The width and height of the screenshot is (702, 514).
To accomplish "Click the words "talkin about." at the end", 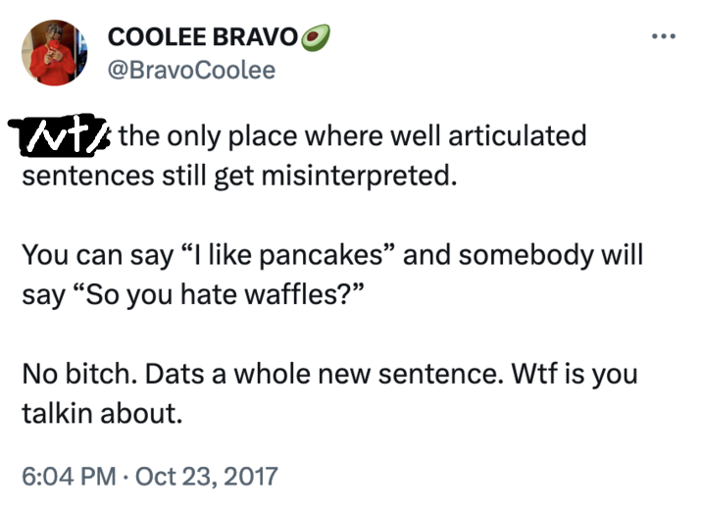I will coord(102,413).
